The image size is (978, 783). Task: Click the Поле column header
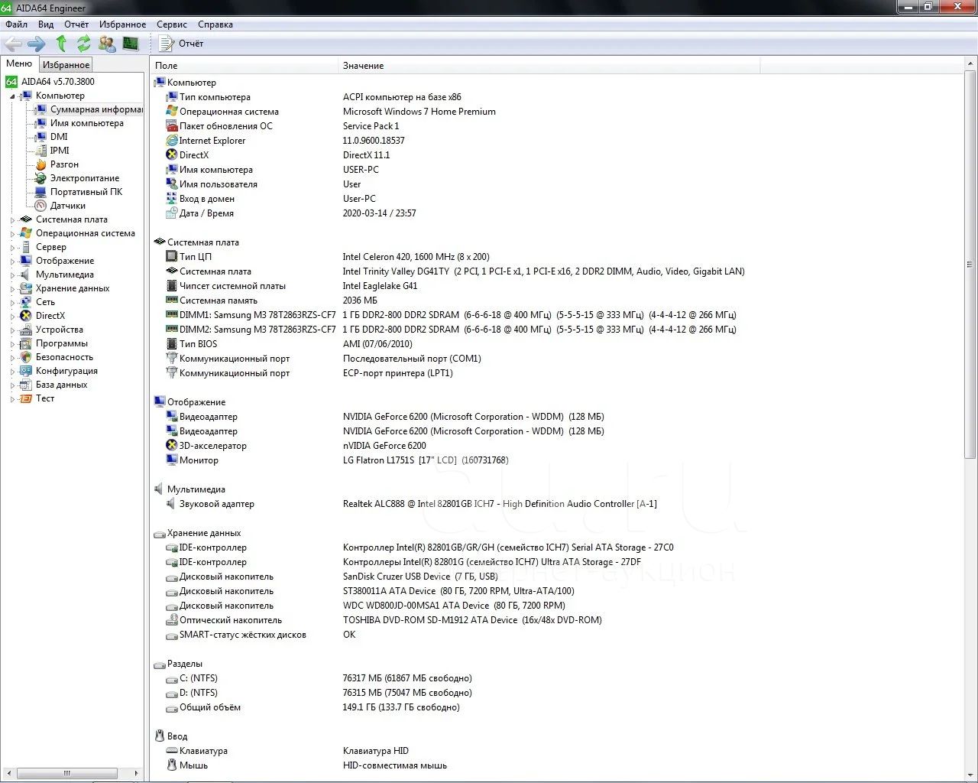244,66
